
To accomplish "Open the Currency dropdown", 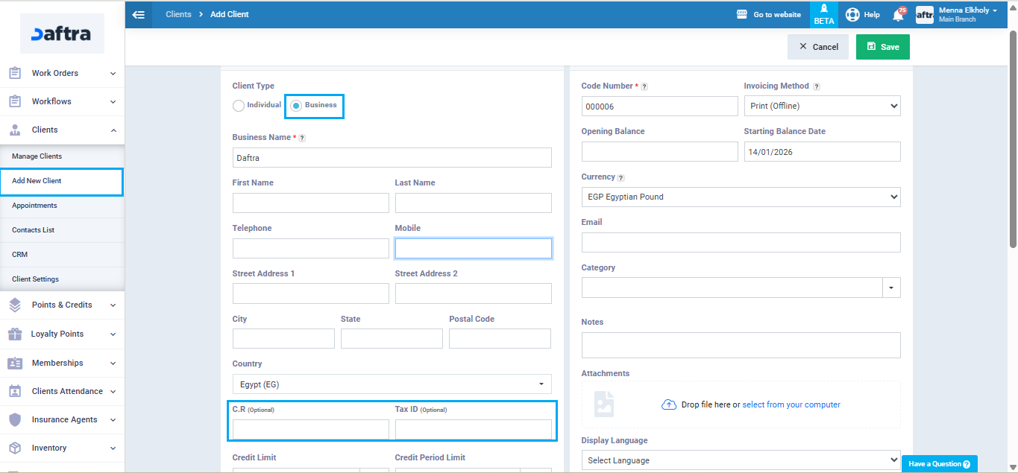I will pyautogui.click(x=741, y=197).
